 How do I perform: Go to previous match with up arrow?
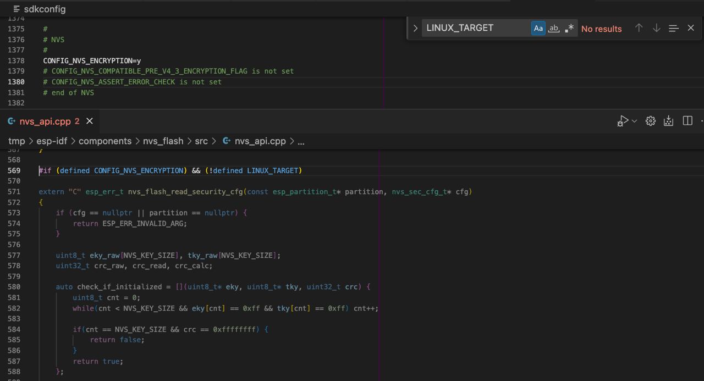639,28
